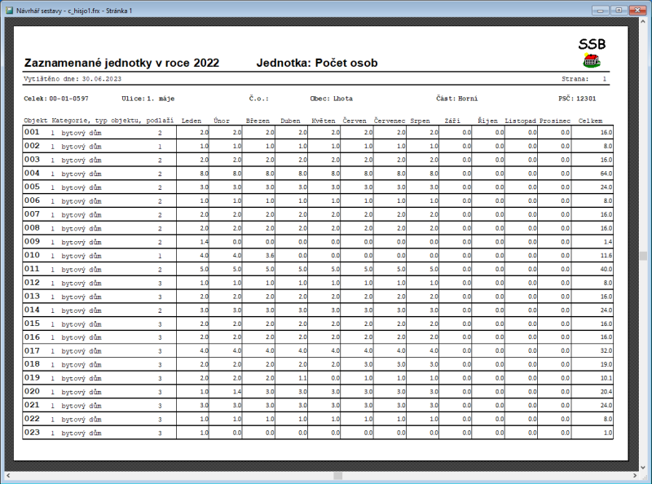Click object row 023 in the report
The image size is (652, 484).
coord(32,433)
